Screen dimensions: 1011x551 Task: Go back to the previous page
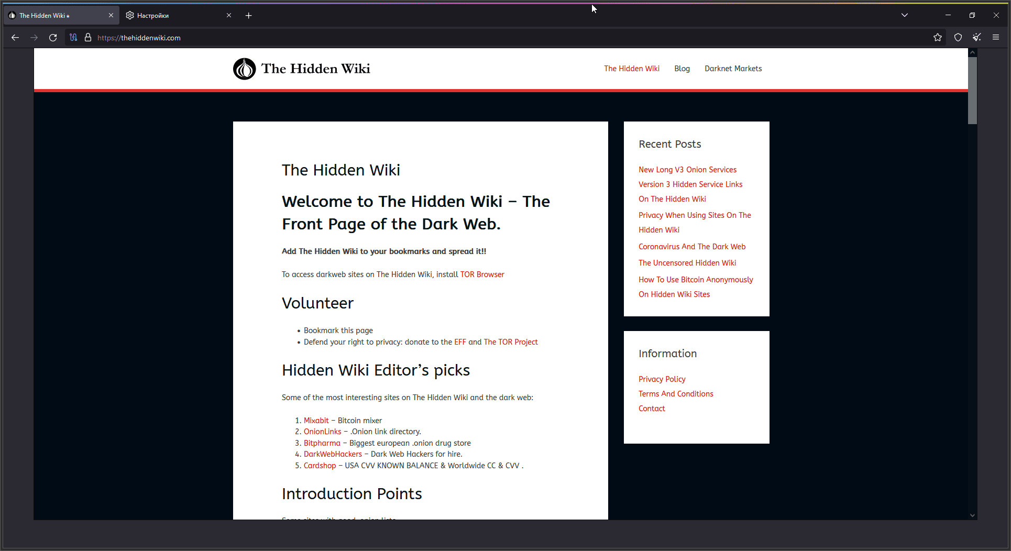pyautogui.click(x=15, y=38)
